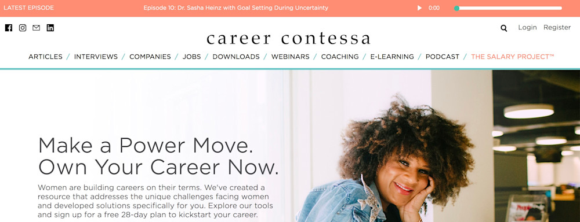
Task: Open the LinkedIn social icon
Action: (x=50, y=28)
